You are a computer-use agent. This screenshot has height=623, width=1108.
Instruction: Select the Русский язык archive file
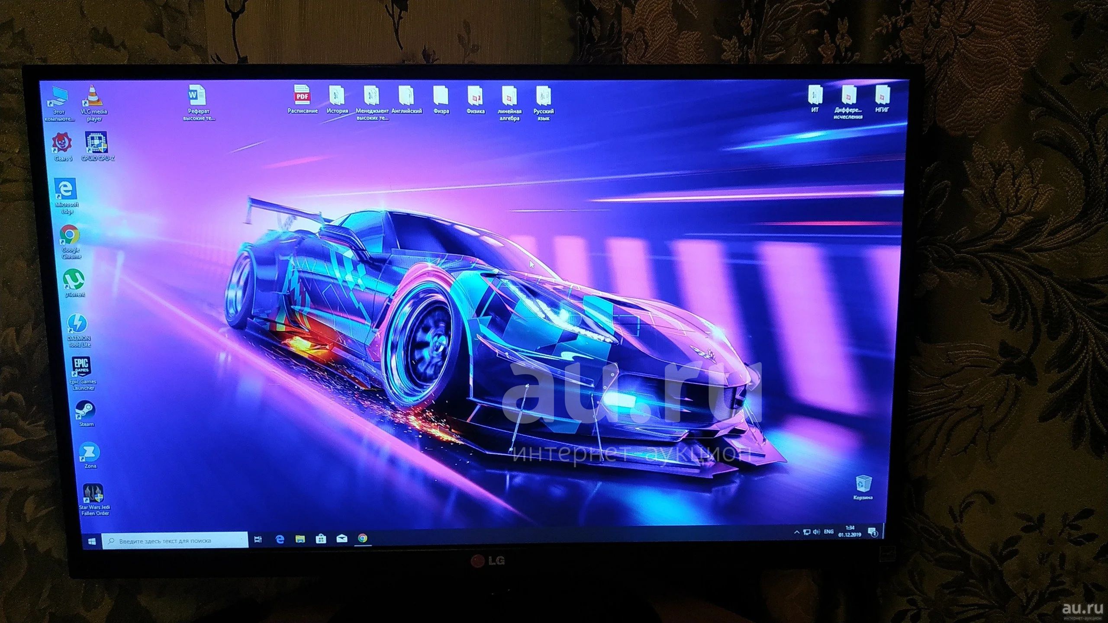[x=543, y=103]
